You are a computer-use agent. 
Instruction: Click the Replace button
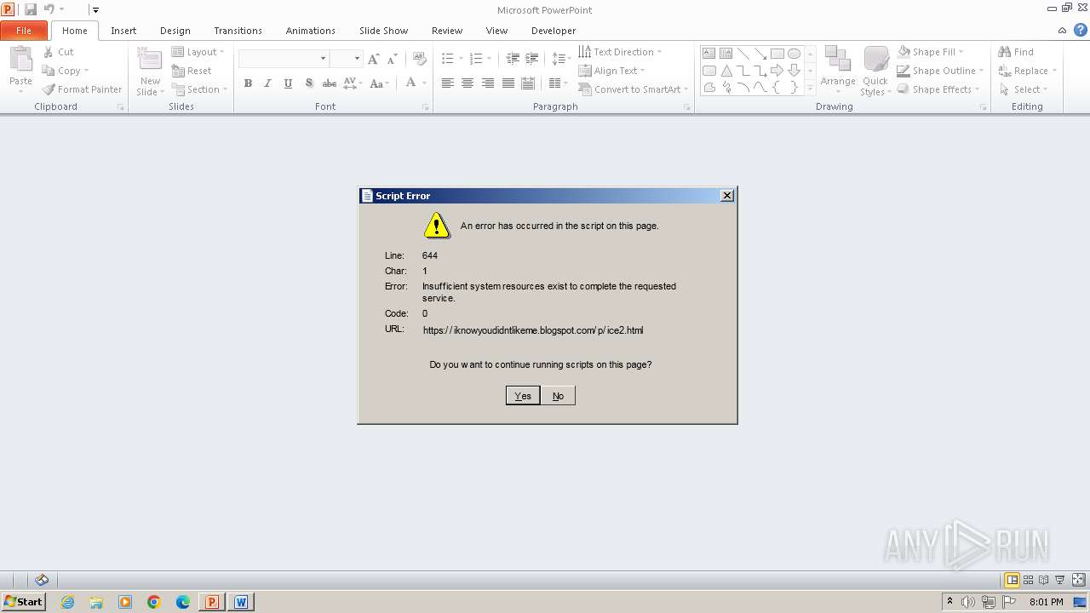pos(1027,71)
